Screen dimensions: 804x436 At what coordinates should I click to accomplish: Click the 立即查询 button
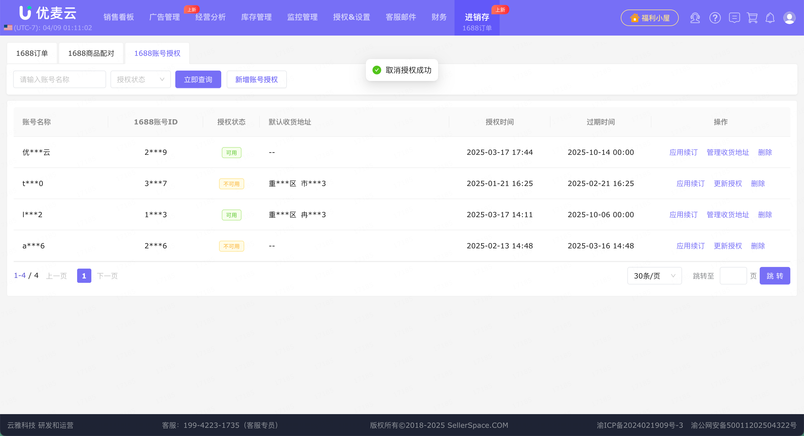coord(198,80)
